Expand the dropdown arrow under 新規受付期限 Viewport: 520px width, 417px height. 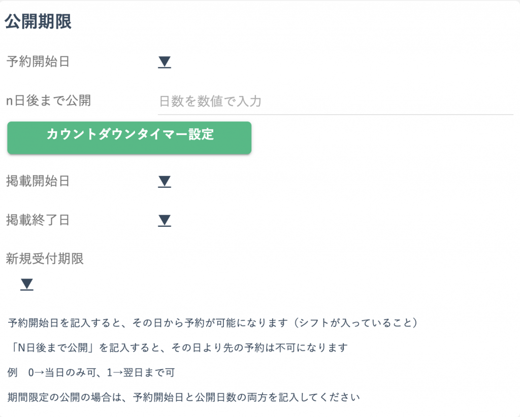[x=26, y=285]
